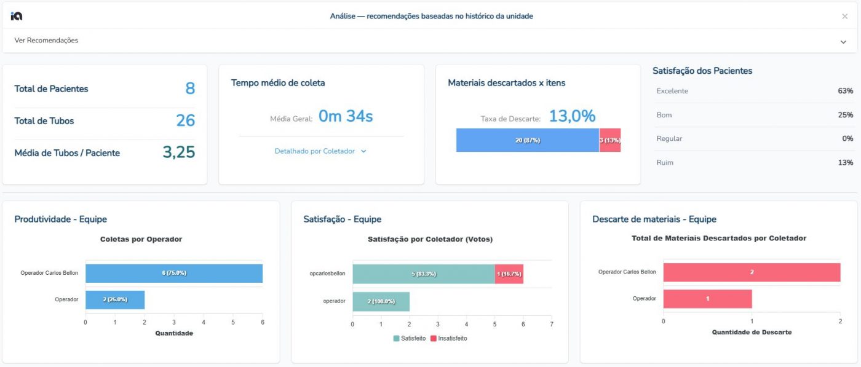Click the opcarlosbellon axis label
The height and width of the screenshot is (367, 861).
coord(327,274)
